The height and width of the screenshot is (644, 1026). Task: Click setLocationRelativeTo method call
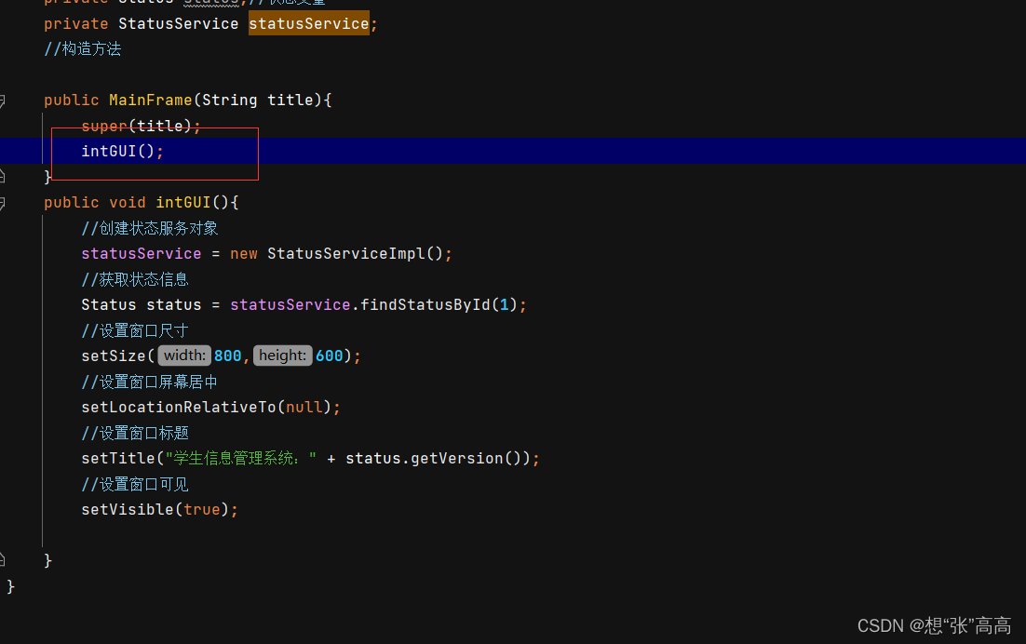(x=179, y=408)
